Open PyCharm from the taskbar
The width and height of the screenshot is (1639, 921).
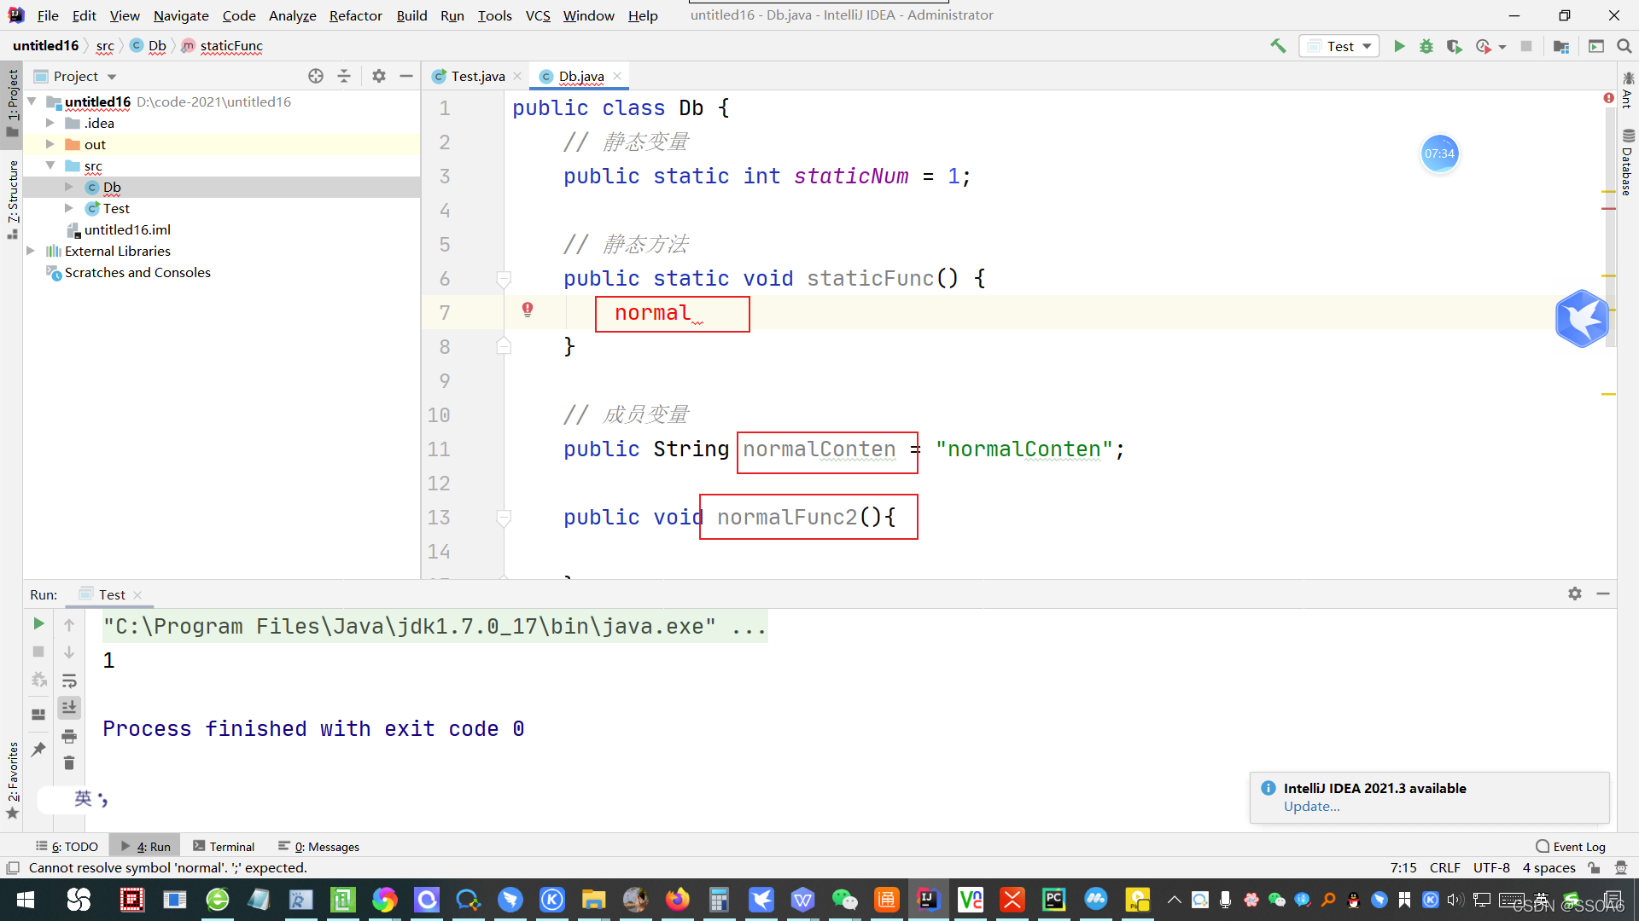tap(1054, 900)
